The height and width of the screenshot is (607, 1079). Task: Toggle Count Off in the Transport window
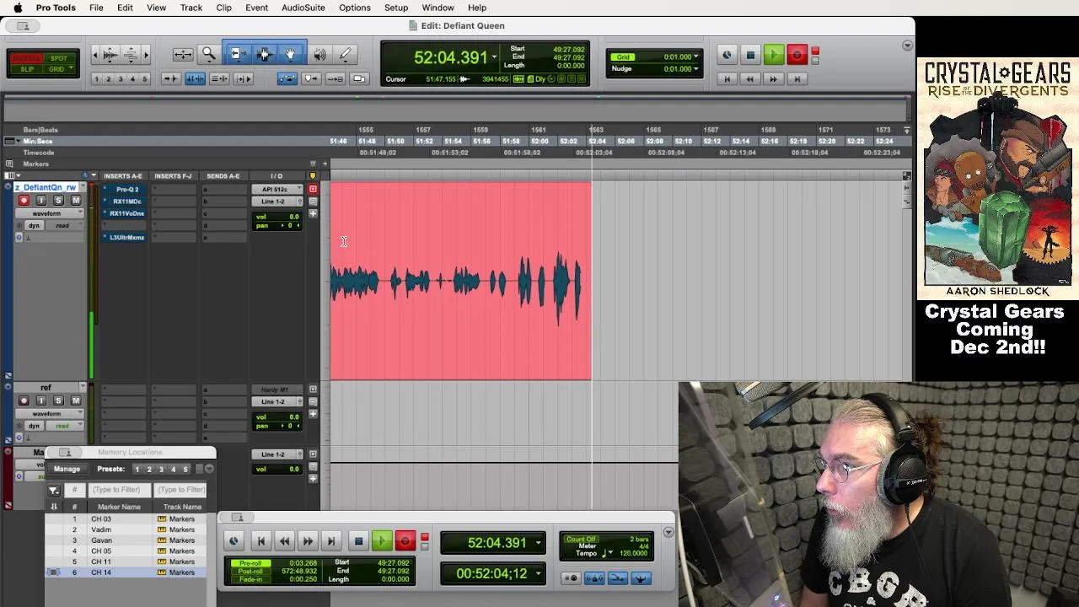tap(581, 540)
